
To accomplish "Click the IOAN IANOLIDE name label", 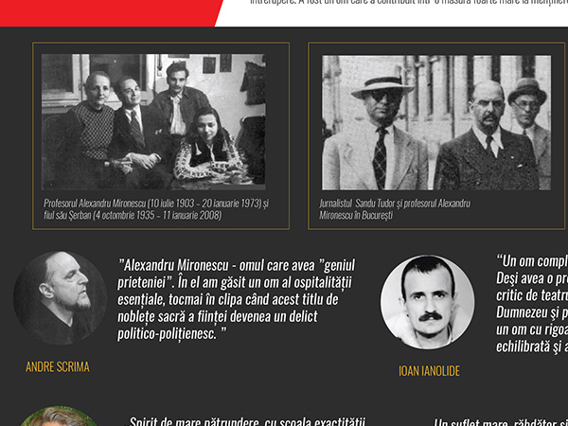I will (429, 371).
